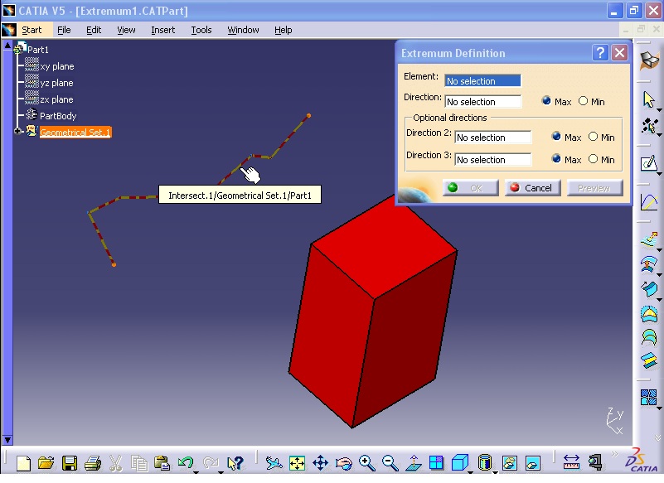Open help in Extremum Definition dialog
Image resolution: width=664 pixels, height=483 pixels.
coord(599,53)
